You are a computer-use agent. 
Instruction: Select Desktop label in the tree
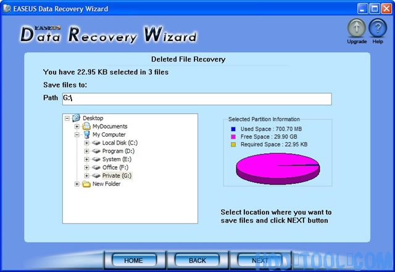click(93, 118)
